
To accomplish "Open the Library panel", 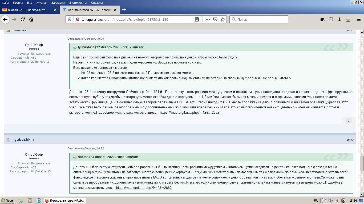I will 322,19.
